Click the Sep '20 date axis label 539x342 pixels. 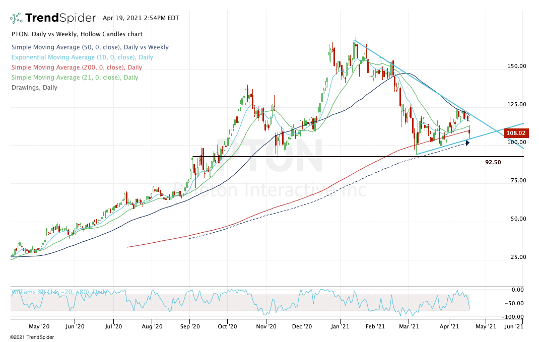pyautogui.click(x=190, y=326)
